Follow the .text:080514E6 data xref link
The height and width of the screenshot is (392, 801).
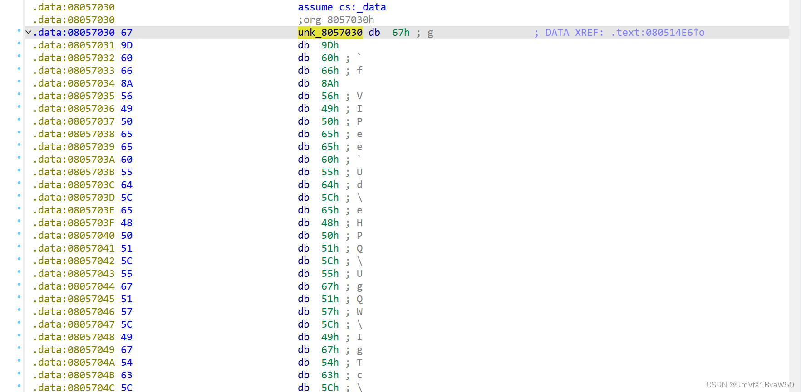(658, 32)
